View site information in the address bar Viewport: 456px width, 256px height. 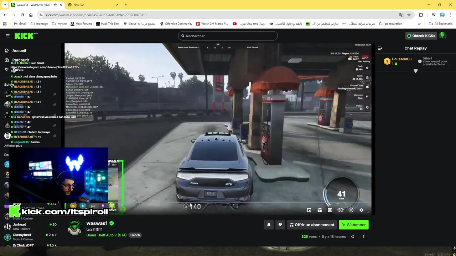coord(41,15)
